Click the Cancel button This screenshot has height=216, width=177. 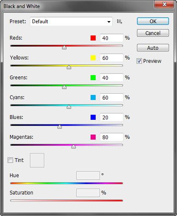[x=153, y=33]
